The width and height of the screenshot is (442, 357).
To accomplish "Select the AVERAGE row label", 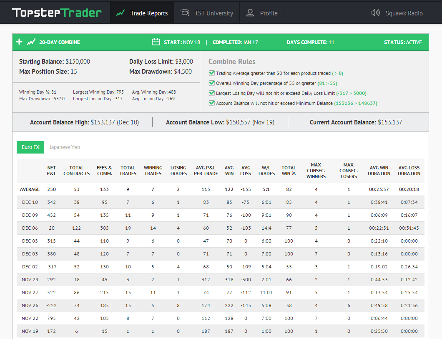I will click(x=30, y=189).
